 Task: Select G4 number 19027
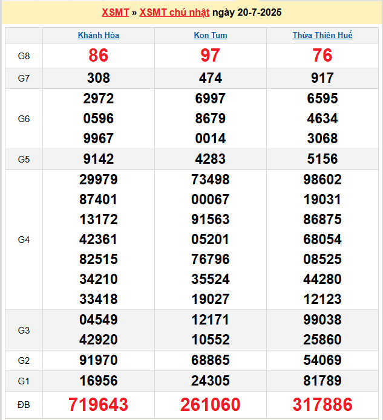click(x=211, y=299)
